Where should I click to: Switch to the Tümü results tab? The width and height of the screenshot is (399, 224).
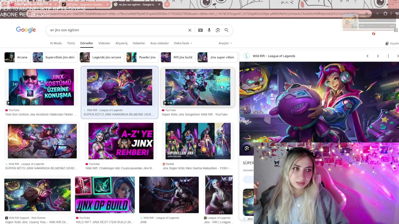71,43
